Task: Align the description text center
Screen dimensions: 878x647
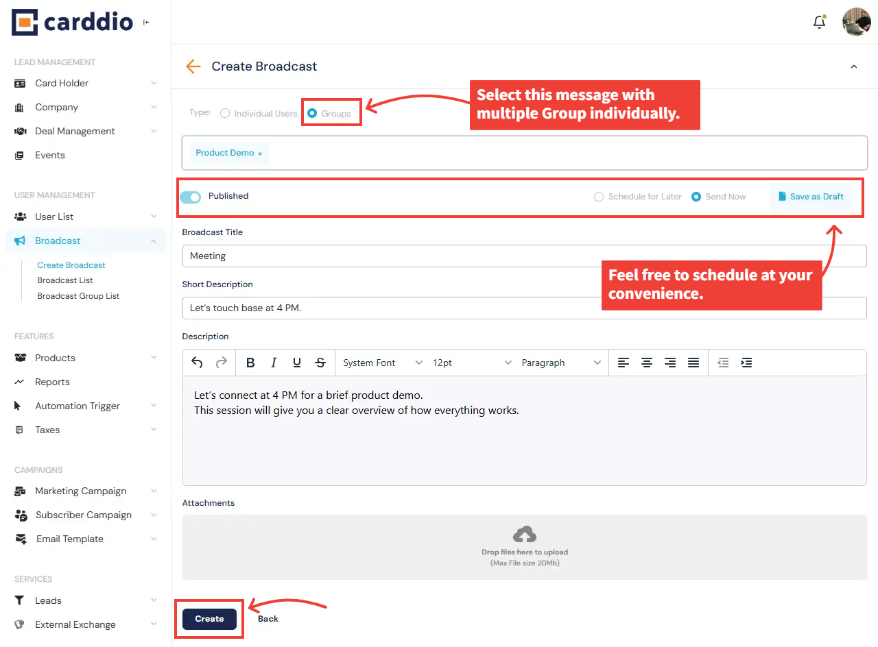Action: click(647, 362)
